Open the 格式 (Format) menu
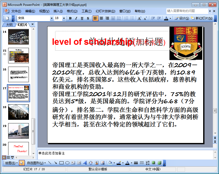The height and width of the screenshot is (174, 219). click(72, 11)
